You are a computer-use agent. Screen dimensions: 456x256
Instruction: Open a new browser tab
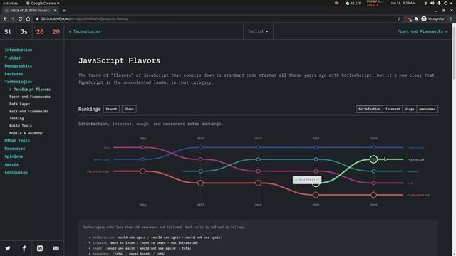[64, 11]
